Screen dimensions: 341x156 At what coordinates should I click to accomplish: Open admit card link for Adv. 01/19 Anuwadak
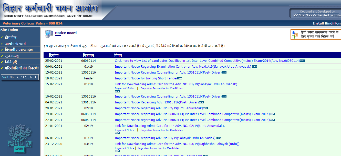click(176, 84)
